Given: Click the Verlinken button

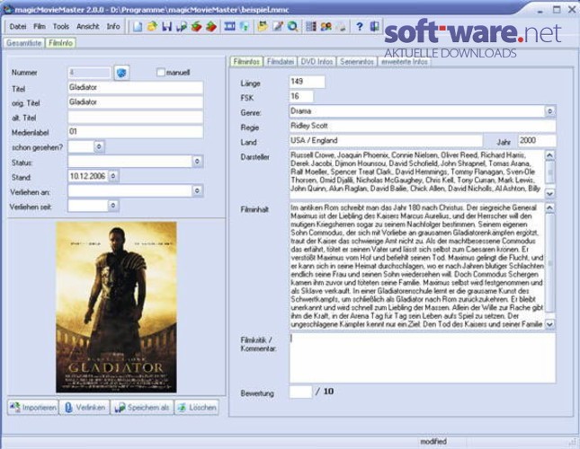Looking at the screenshot, I should click(85, 408).
